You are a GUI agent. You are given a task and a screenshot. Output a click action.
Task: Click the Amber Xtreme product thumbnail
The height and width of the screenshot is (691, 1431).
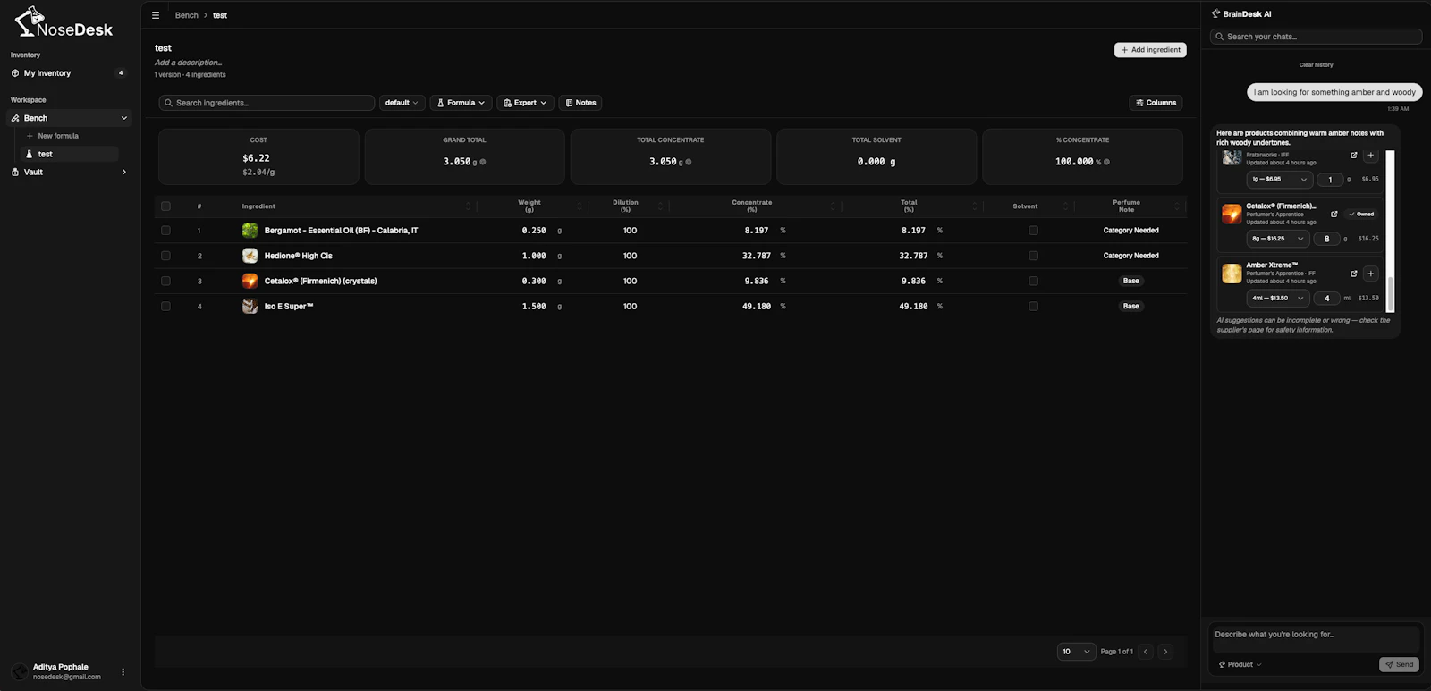1232,274
